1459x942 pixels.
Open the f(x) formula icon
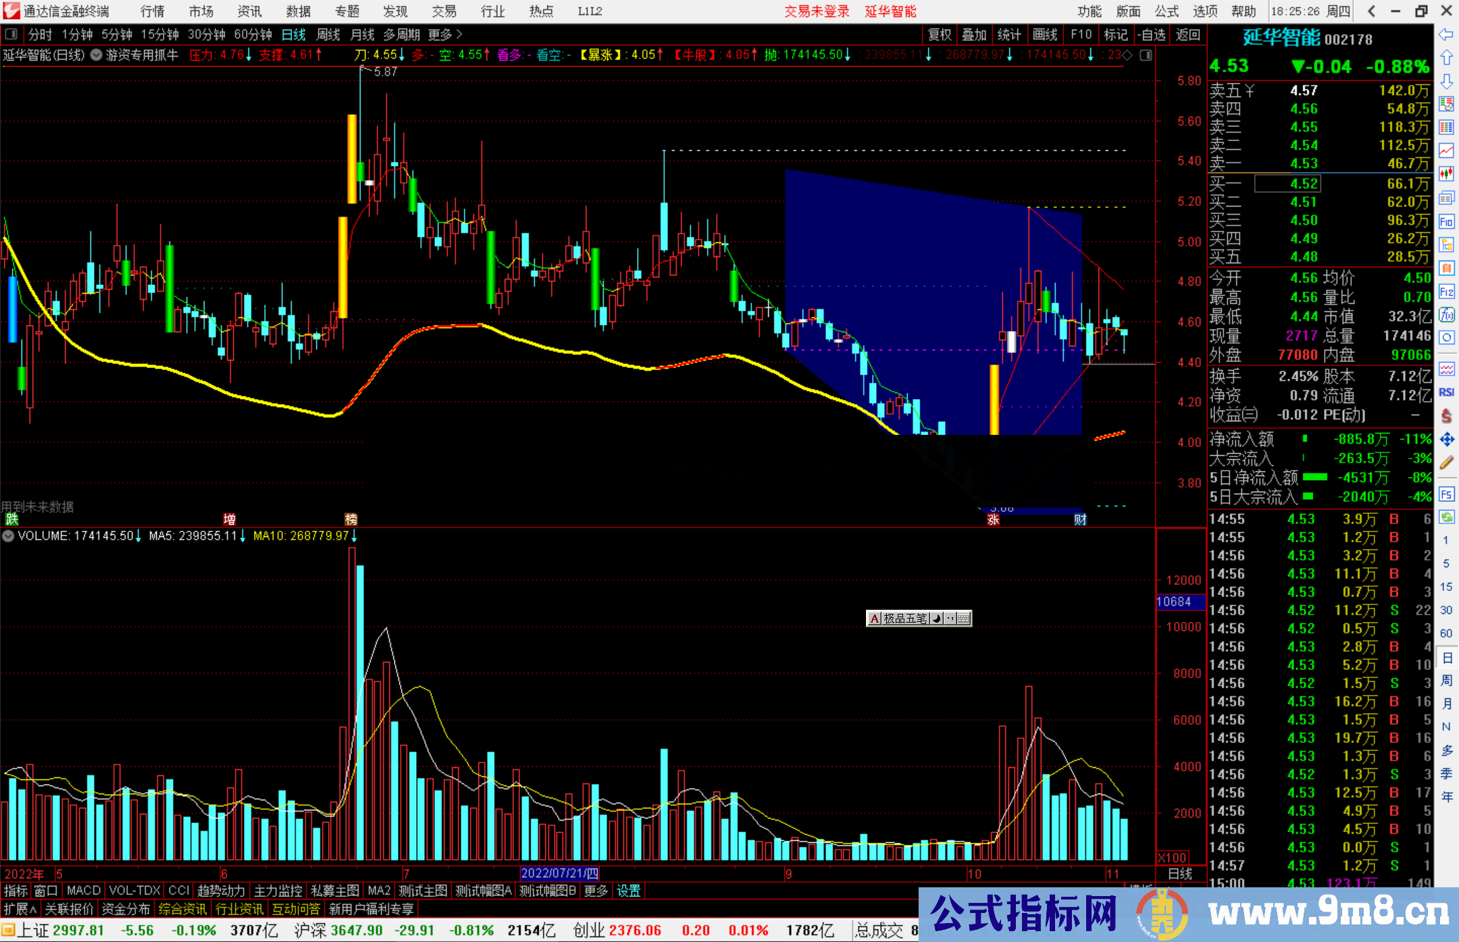1446,315
